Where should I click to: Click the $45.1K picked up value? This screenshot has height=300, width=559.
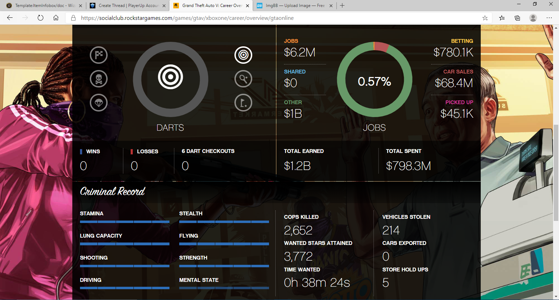[457, 114]
